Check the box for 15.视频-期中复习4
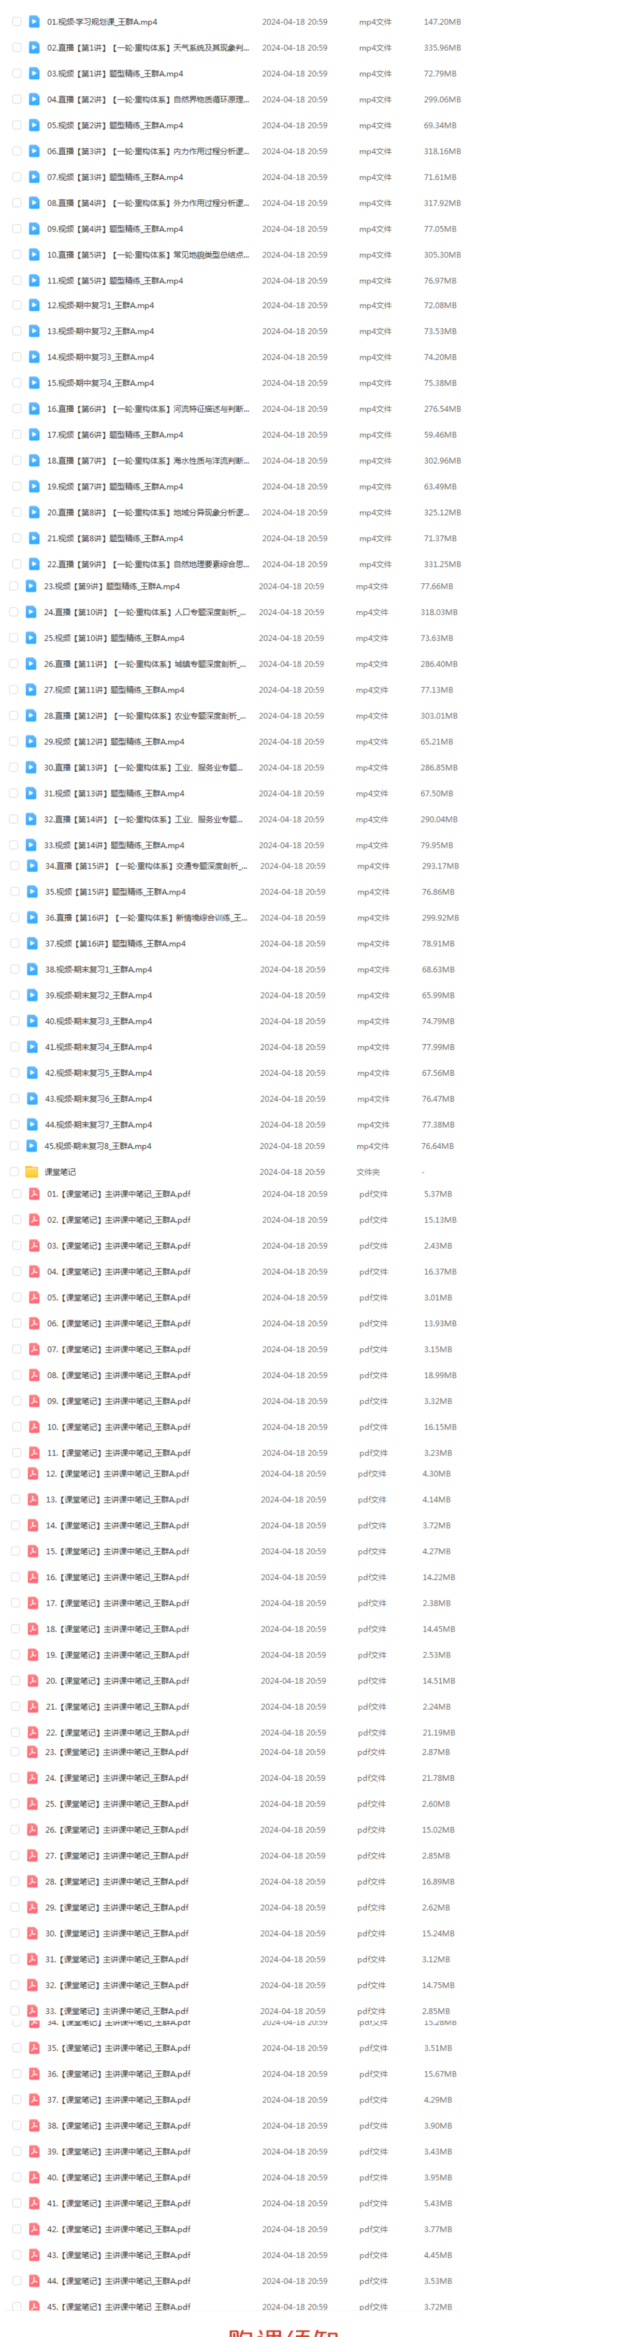The image size is (622, 2337). [17, 384]
